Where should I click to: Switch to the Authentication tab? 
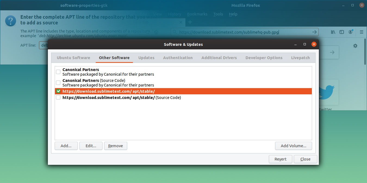point(178,57)
